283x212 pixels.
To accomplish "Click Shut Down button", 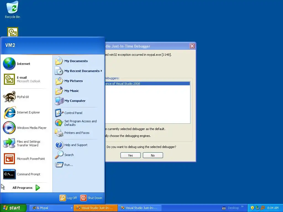I will coord(91,198).
